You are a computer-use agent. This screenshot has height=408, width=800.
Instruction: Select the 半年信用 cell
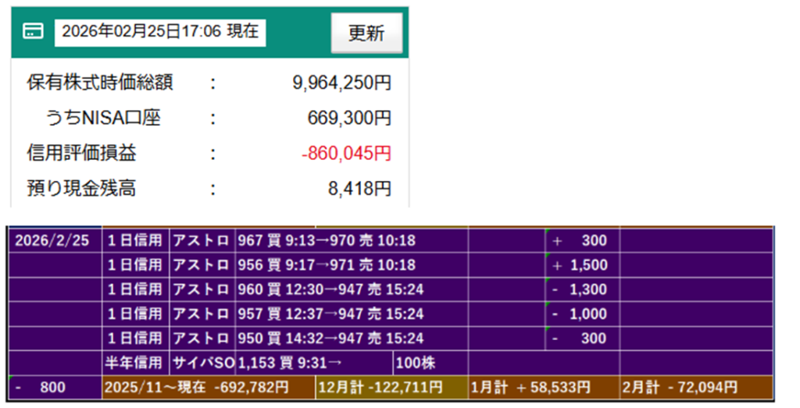pos(135,363)
